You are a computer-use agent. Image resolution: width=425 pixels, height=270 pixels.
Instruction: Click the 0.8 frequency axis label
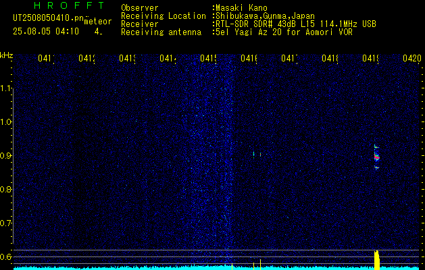tap(6, 189)
